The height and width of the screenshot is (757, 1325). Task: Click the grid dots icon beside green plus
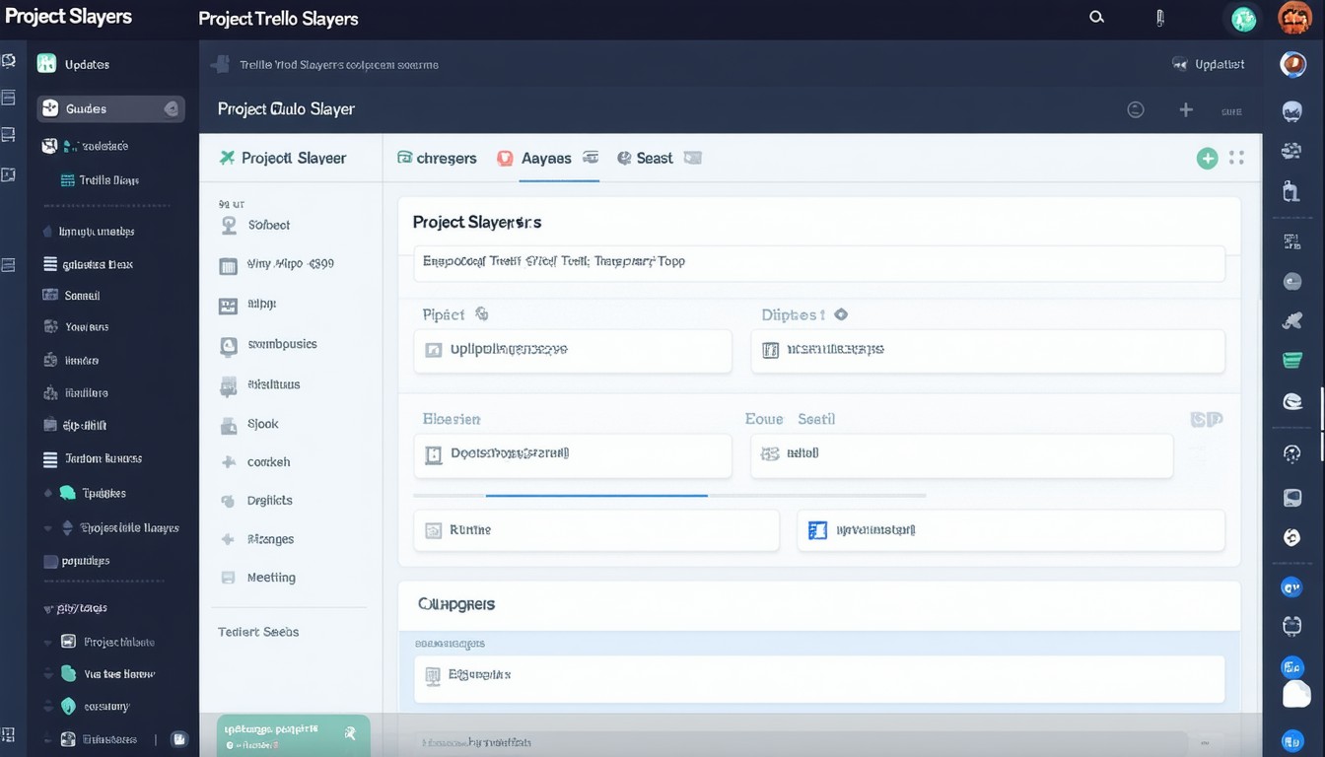tap(1237, 158)
